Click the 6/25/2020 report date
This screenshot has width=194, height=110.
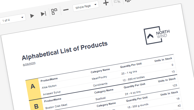pos(29,64)
